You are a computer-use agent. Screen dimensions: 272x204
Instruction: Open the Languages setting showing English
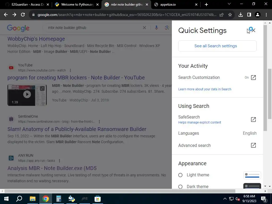pos(217,133)
